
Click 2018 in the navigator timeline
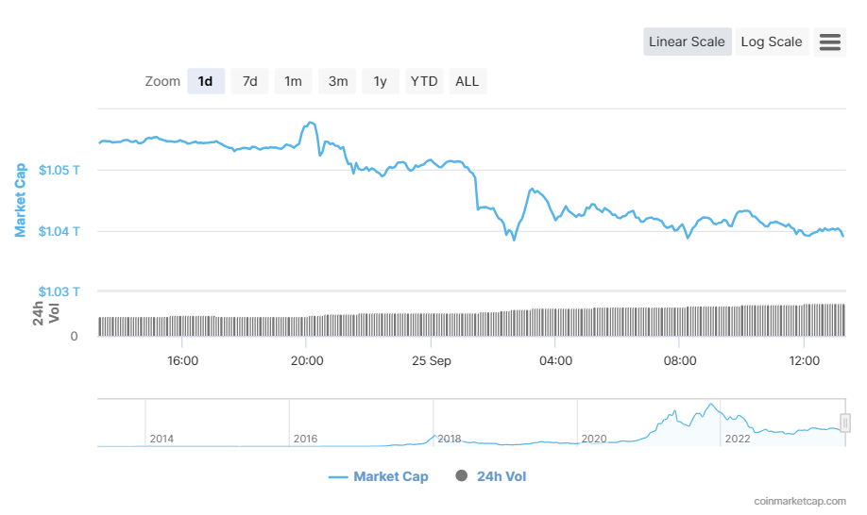pyautogui.click(x=450, y=439)
